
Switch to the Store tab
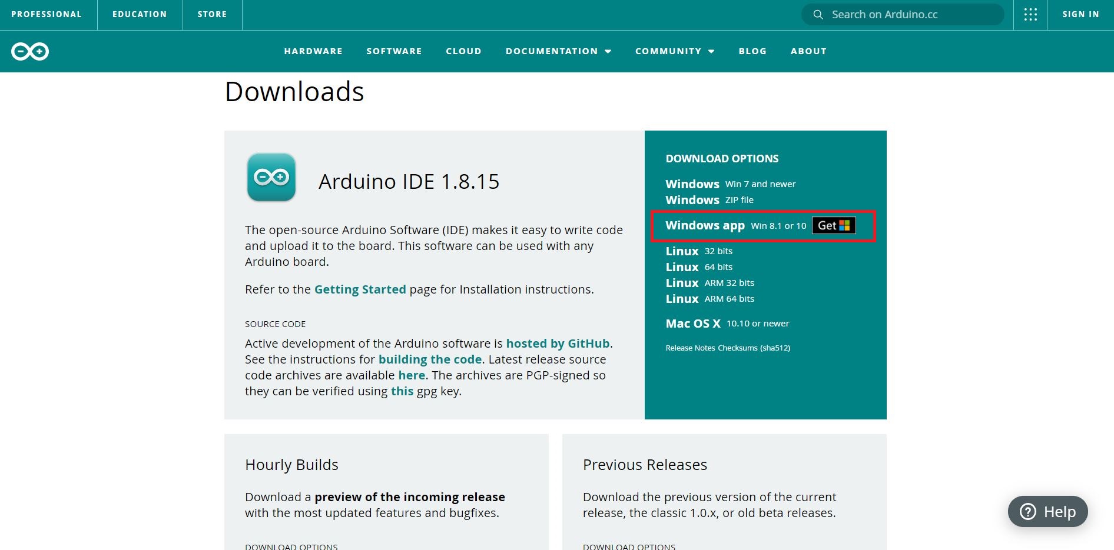pos(212,14)
